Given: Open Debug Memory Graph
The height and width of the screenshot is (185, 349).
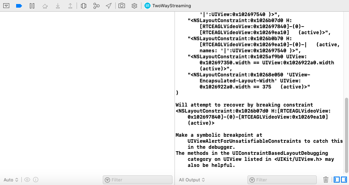Looking at the screenshot, I should click(x=96, y=6).
